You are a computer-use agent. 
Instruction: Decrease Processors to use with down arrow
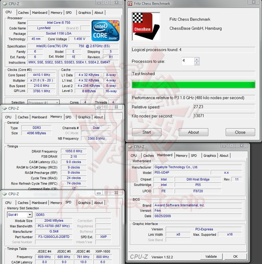197,63
